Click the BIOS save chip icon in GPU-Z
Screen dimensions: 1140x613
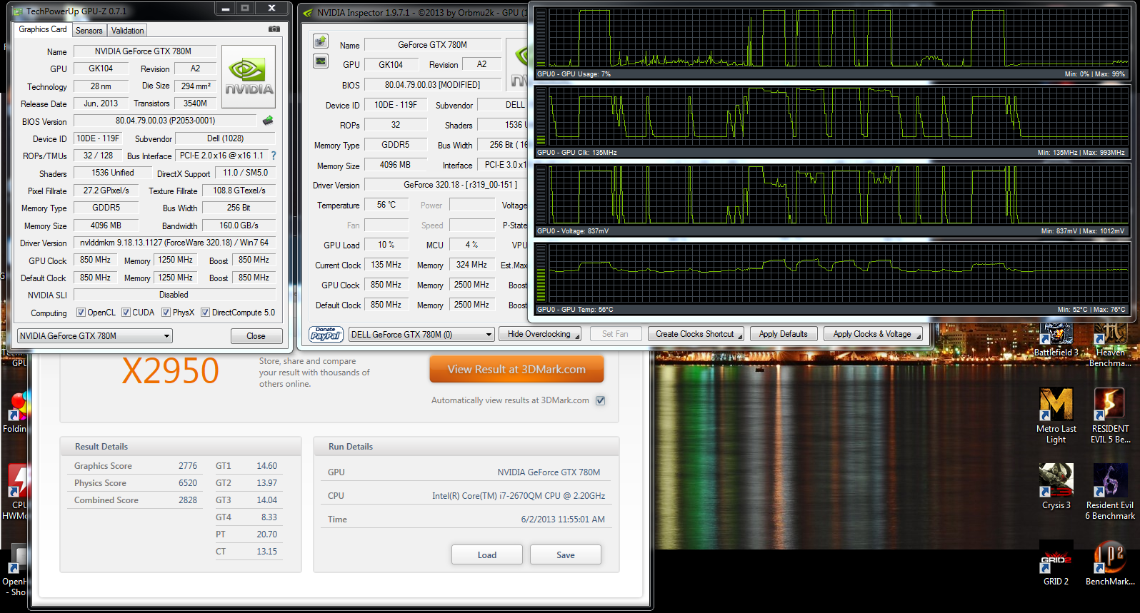(x=268, y=121)
